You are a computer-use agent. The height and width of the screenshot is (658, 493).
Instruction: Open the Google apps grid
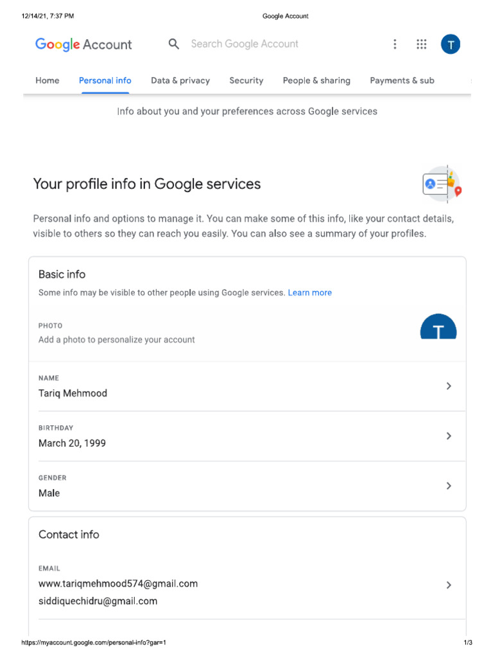coord(422,44)
